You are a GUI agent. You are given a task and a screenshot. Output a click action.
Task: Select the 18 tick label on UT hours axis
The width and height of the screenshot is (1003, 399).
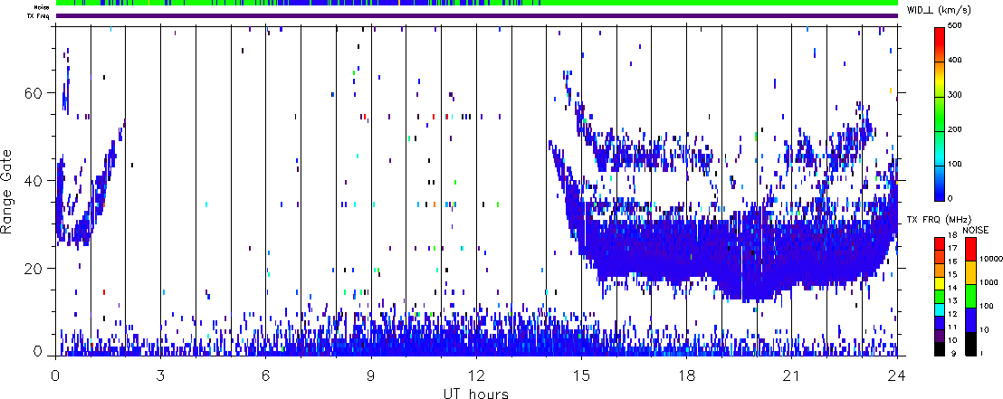click(x=686, y=375)
